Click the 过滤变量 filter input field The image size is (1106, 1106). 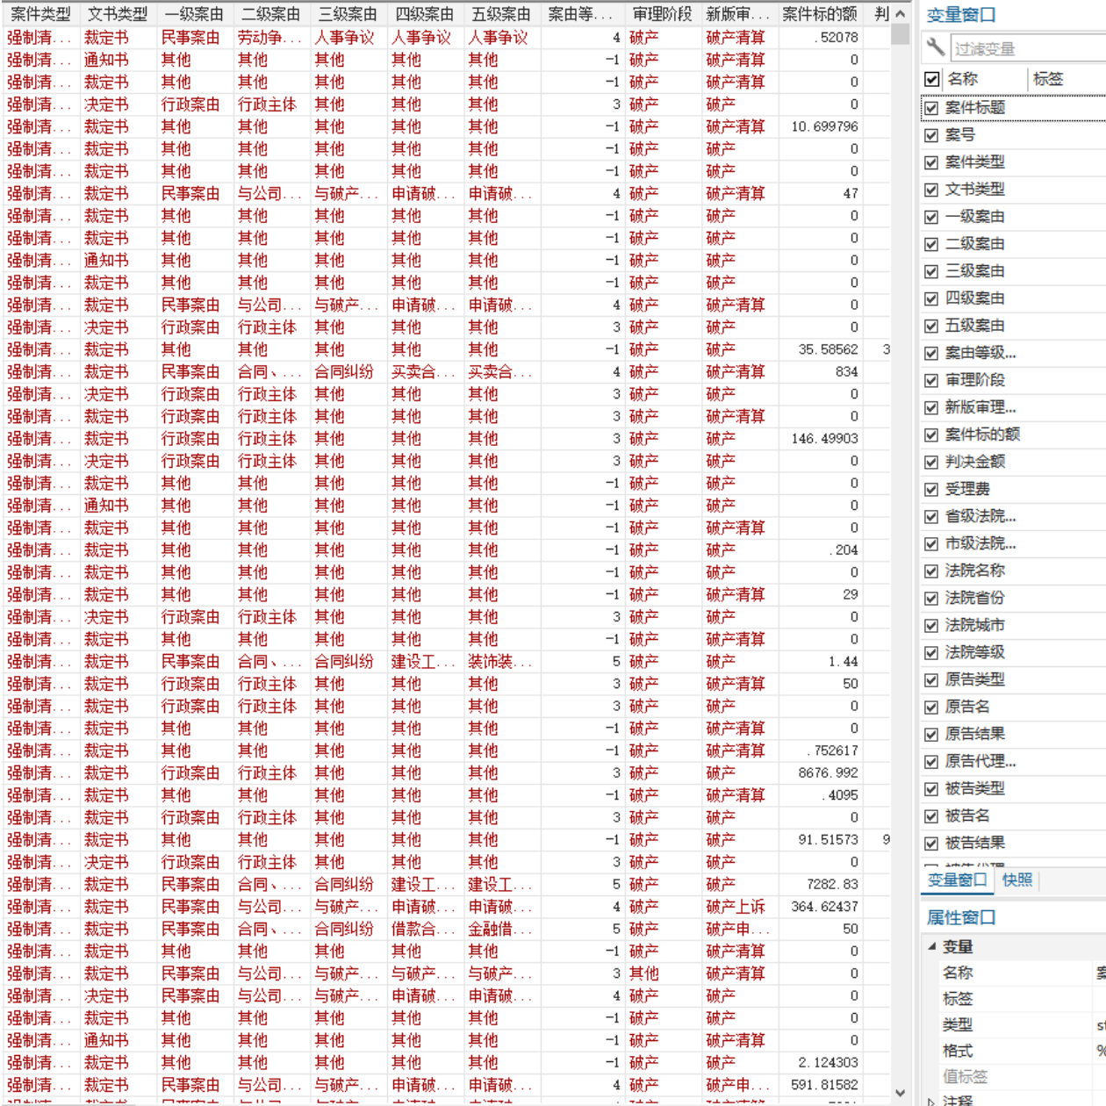1028,48
